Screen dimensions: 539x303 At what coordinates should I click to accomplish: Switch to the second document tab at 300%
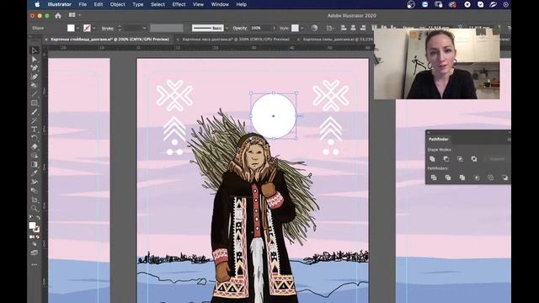[x=236, y=40]
